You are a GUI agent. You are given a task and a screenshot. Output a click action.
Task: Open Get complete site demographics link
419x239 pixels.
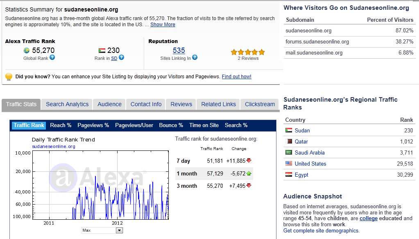[x=321, y=230]
